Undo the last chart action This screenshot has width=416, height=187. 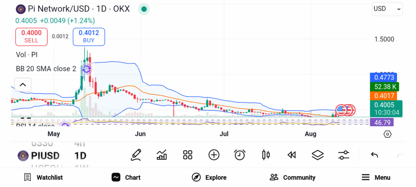tap(375, 155)
